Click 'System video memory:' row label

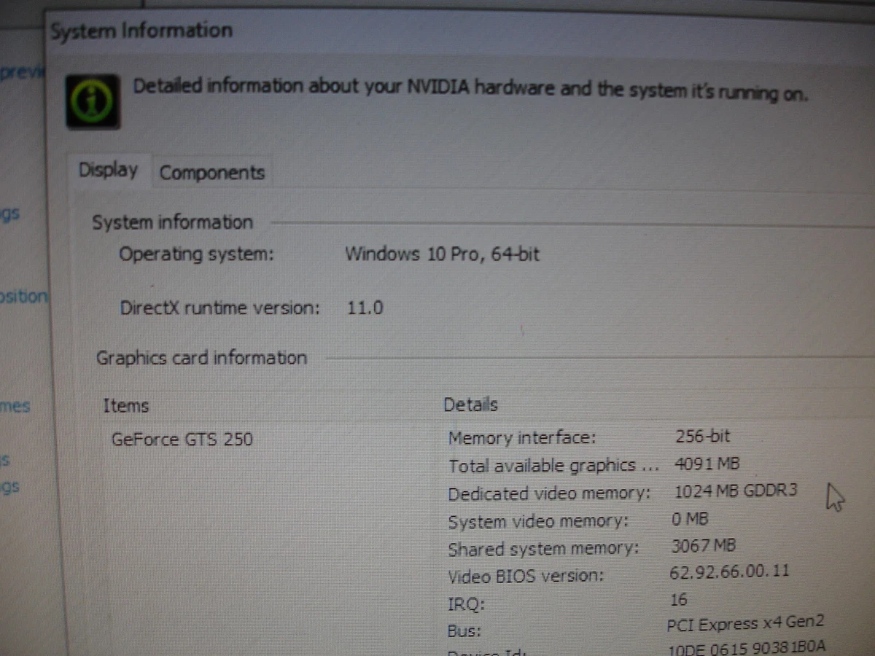coord(538,522)
